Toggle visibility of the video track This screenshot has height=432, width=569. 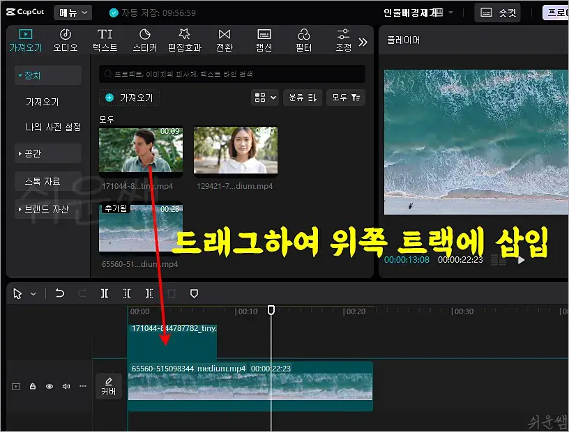coord(49,386)
